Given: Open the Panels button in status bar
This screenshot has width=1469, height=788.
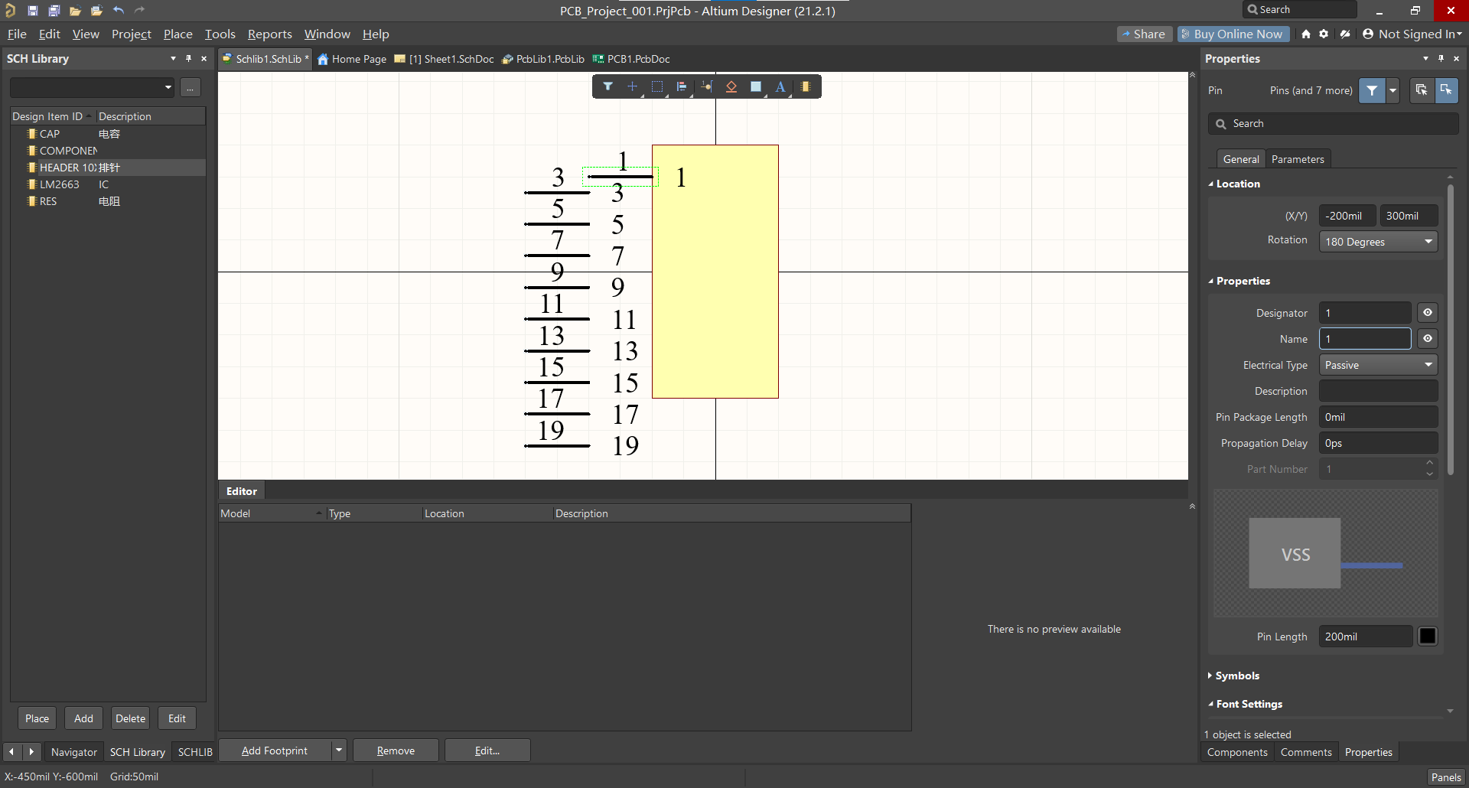Looking at the screenshot, I should coord(1446,777).
